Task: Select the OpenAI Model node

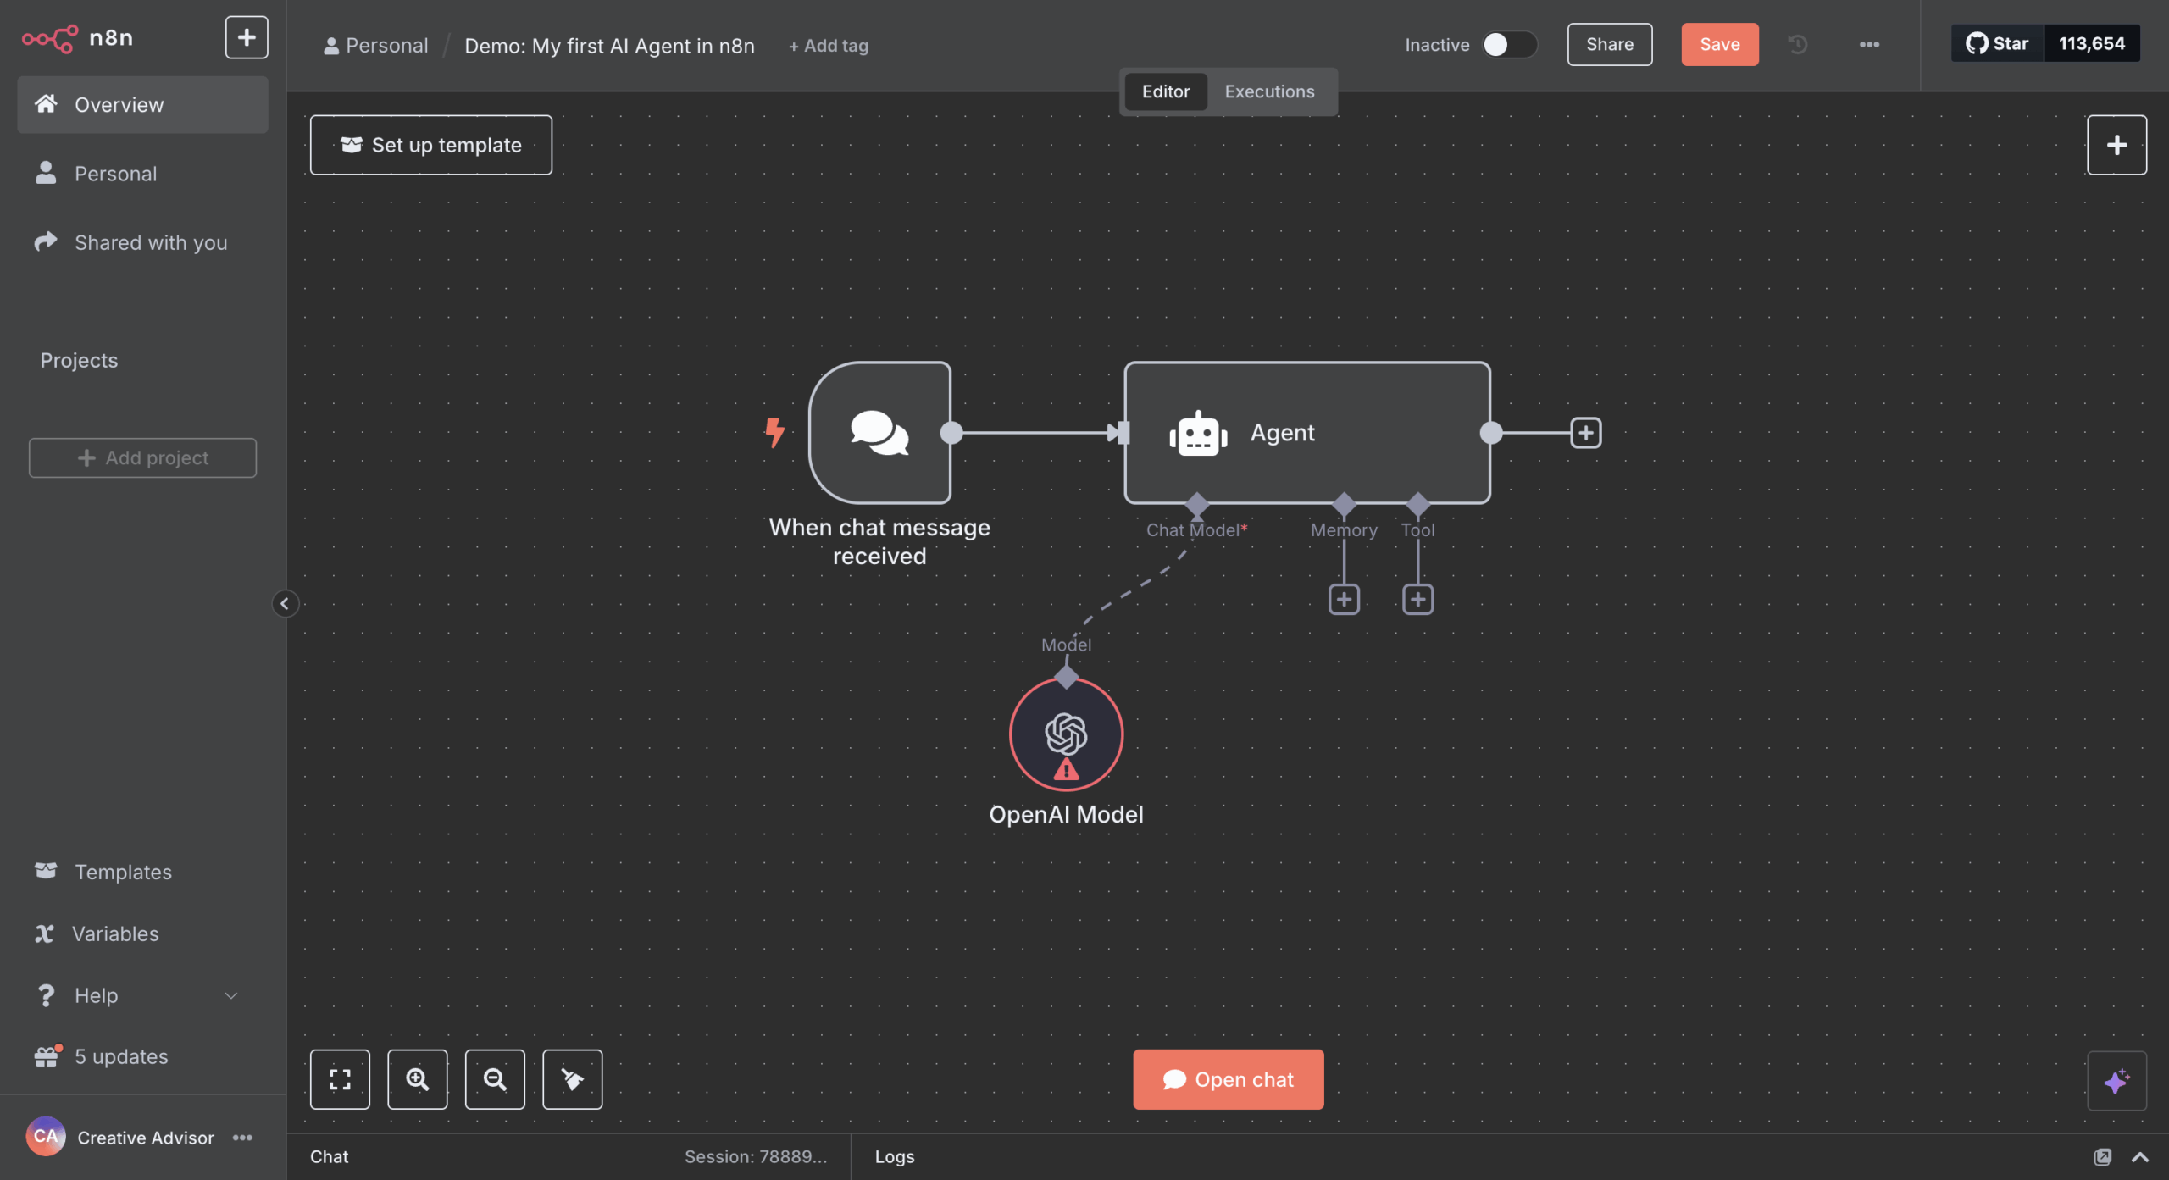Action: pos(1066,734)
